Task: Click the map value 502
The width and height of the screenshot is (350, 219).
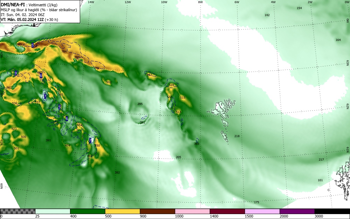Action: [x=109, y=82]
